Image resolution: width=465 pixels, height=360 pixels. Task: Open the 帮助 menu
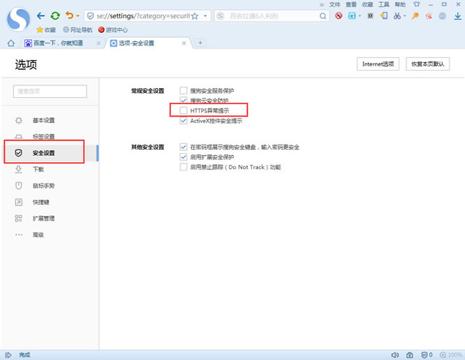(x=400, y=4)
